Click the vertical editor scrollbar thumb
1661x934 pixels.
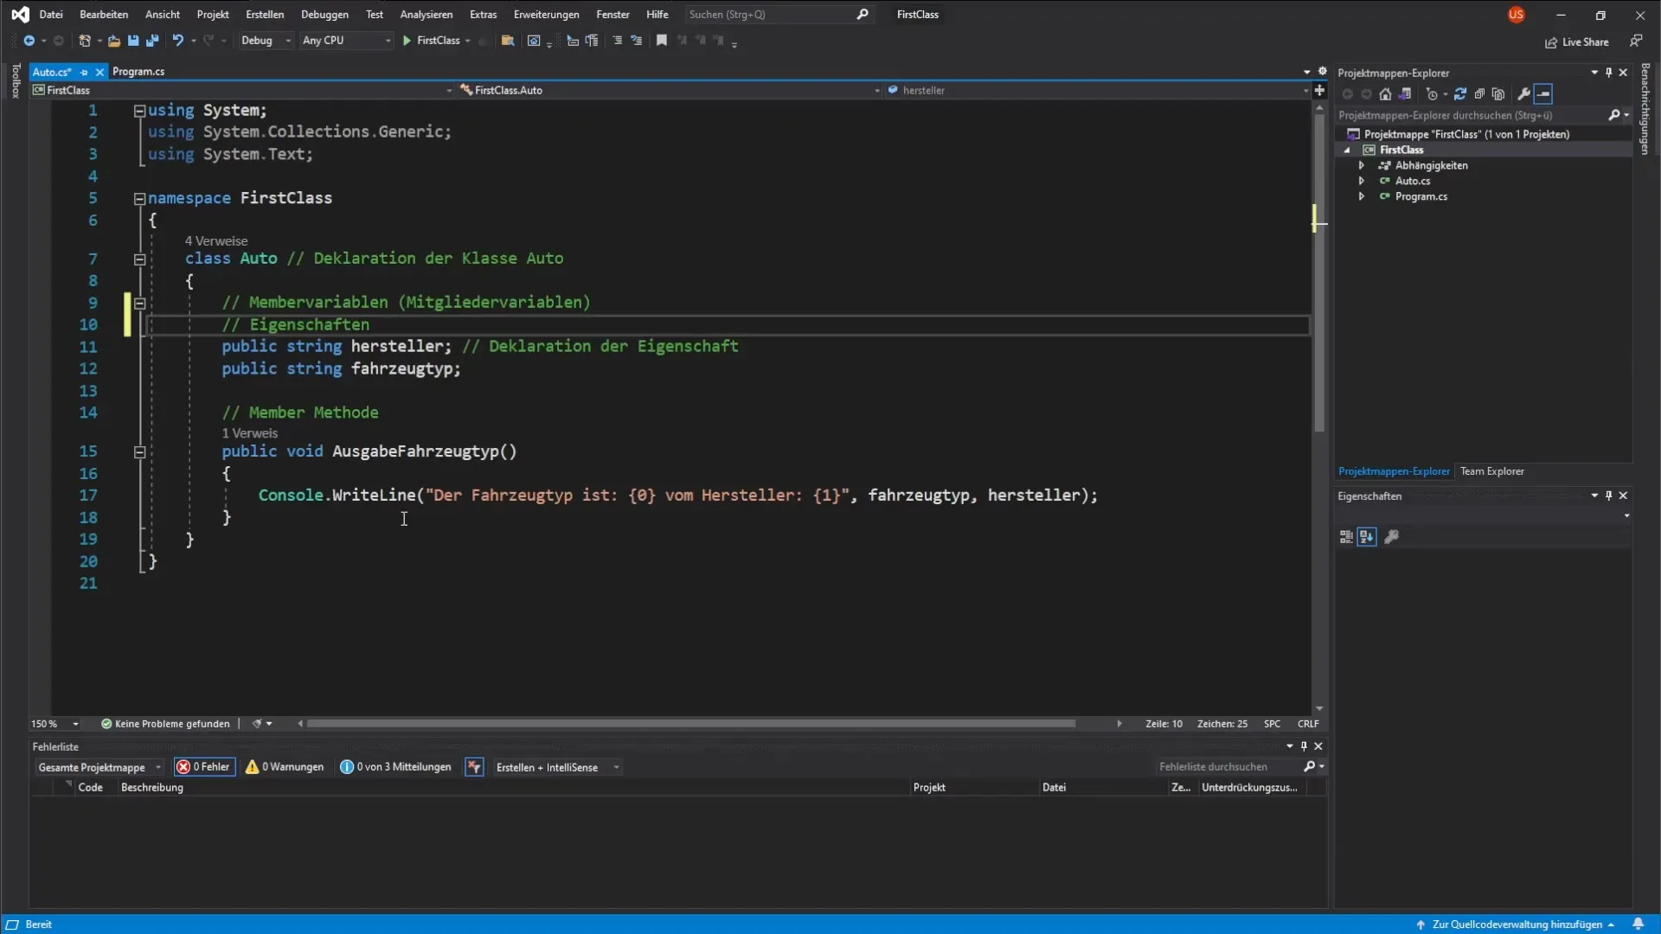click(1319, 272)
